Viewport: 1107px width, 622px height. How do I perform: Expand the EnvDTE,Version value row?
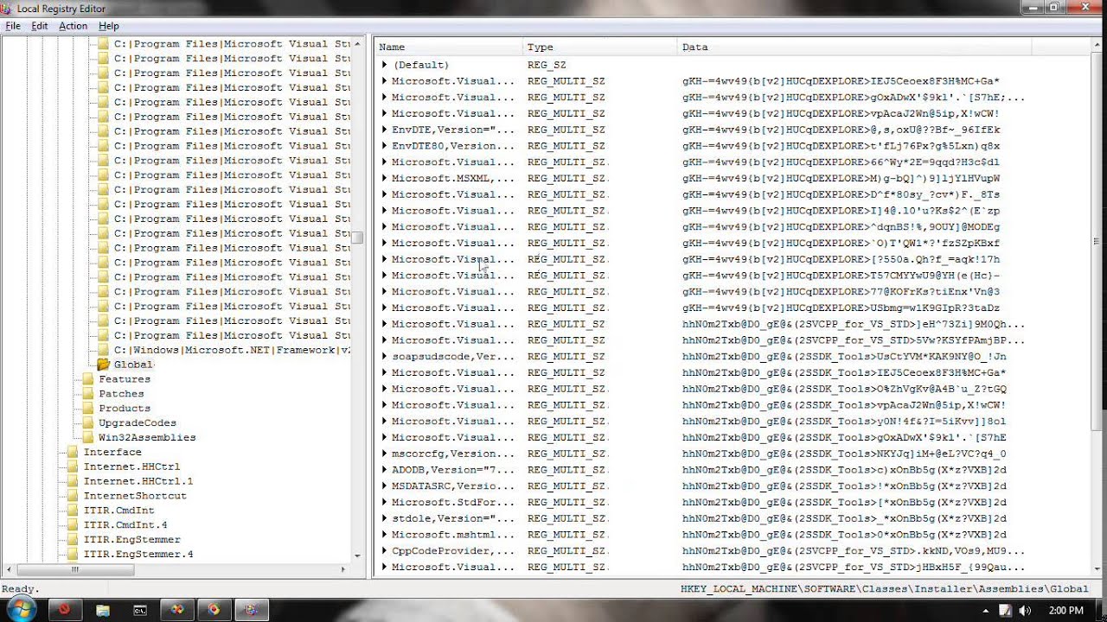tap(385, 130)
